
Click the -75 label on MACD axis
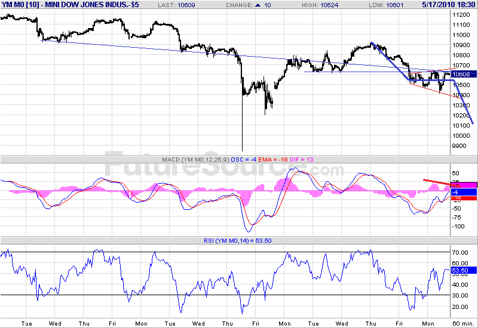click(x=456, y=217)
